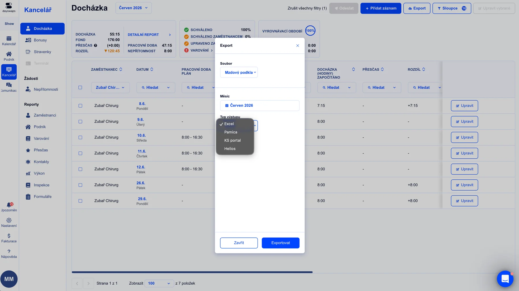Image resolution: width=519 pixels, height=291 pixels.
Task: Open Výkon report
Action: point(42,173)
